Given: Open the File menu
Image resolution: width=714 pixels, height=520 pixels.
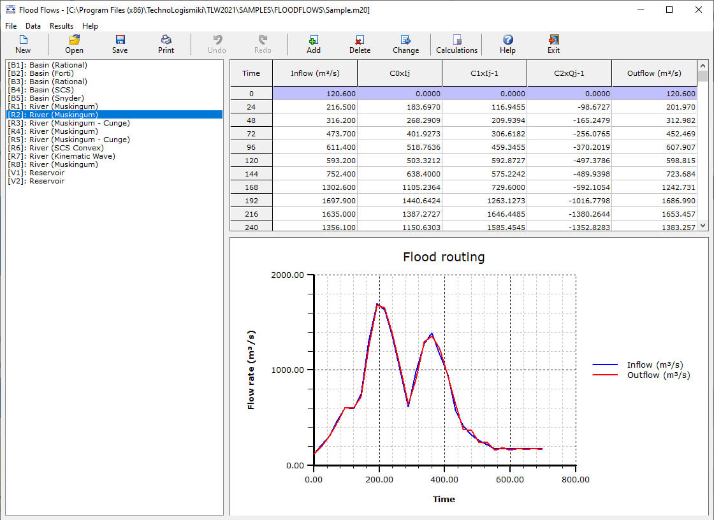Looking at the screenshot, I should pyautogui.click(x=11, y=26).
